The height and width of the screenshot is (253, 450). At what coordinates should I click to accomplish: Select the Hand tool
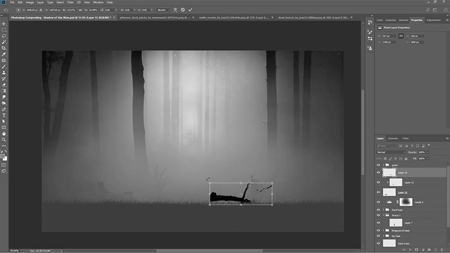(x=4, y=134)
